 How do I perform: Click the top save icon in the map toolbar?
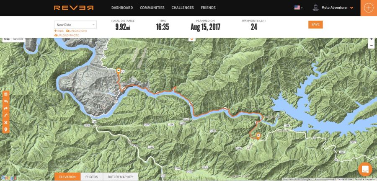click(x=6, y=94)
